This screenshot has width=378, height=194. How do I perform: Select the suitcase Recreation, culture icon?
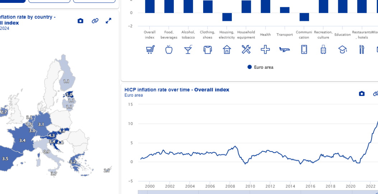323,50
